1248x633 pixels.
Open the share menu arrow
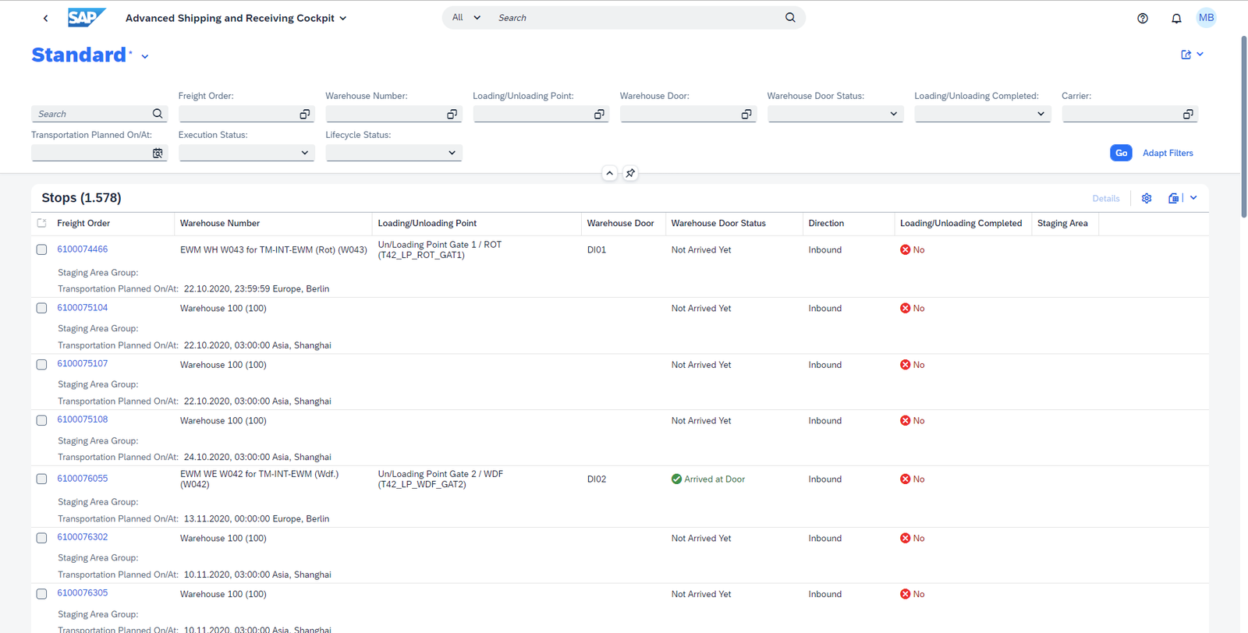(1200, 55)
